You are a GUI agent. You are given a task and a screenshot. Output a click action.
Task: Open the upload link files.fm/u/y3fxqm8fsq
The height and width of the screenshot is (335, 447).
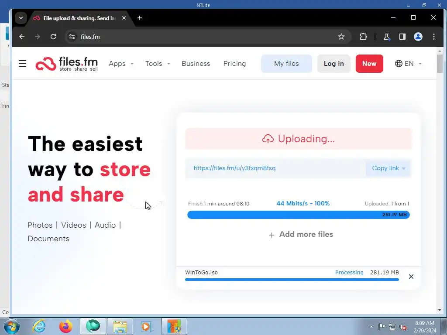234,168
